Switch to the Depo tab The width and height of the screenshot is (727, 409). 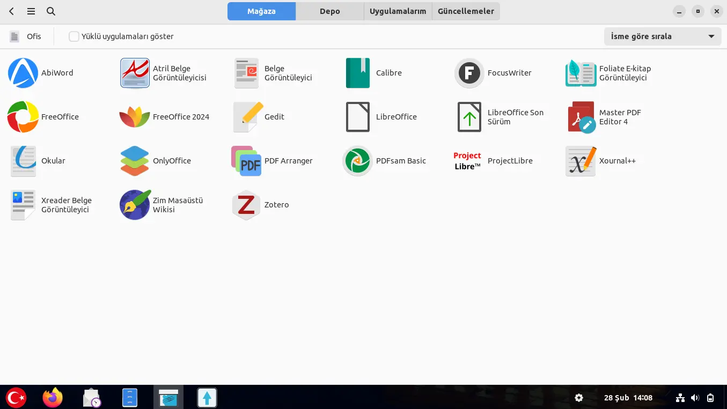click(330, 11)
